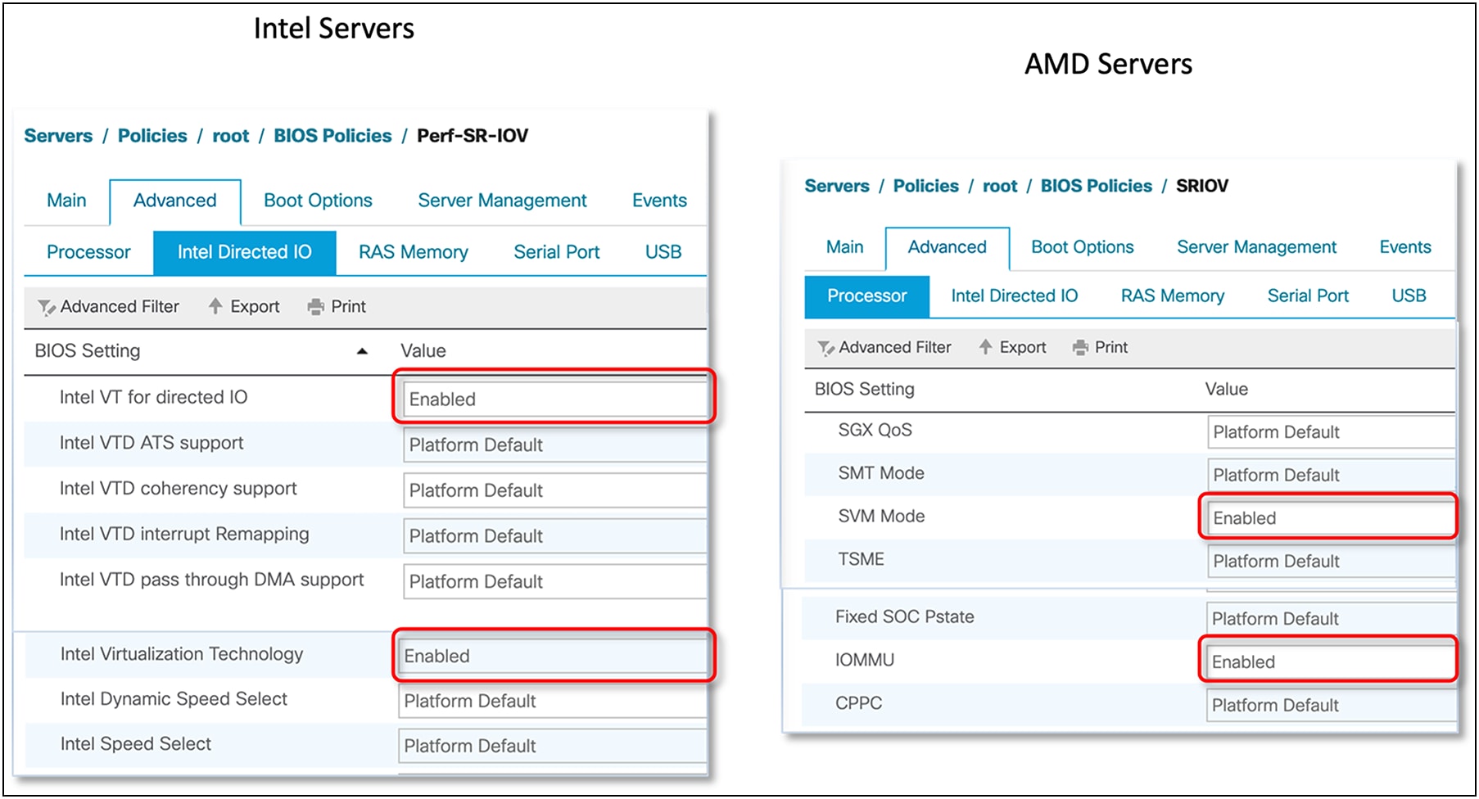Open SVM Mode value dropdown

(1331, 518)
